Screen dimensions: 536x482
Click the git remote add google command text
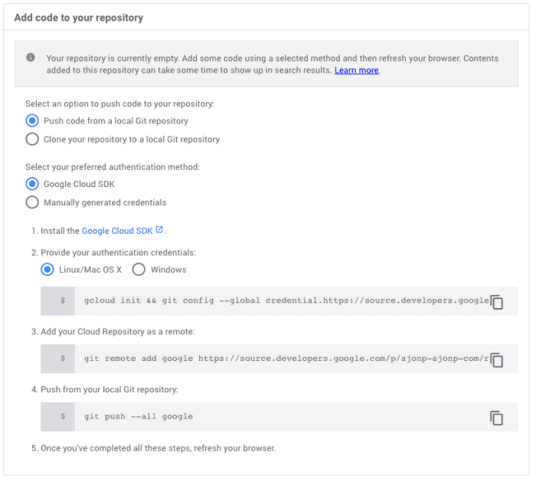pyautogui.click(x=285, y=359)
